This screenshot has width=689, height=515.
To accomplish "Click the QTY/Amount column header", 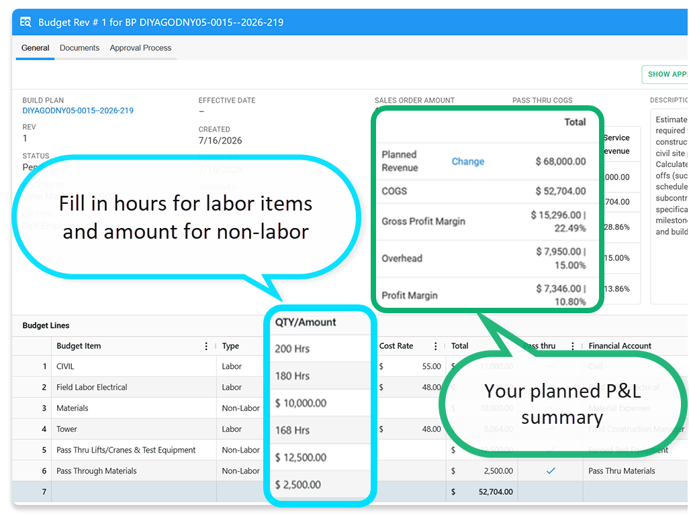I will [306, 323].
